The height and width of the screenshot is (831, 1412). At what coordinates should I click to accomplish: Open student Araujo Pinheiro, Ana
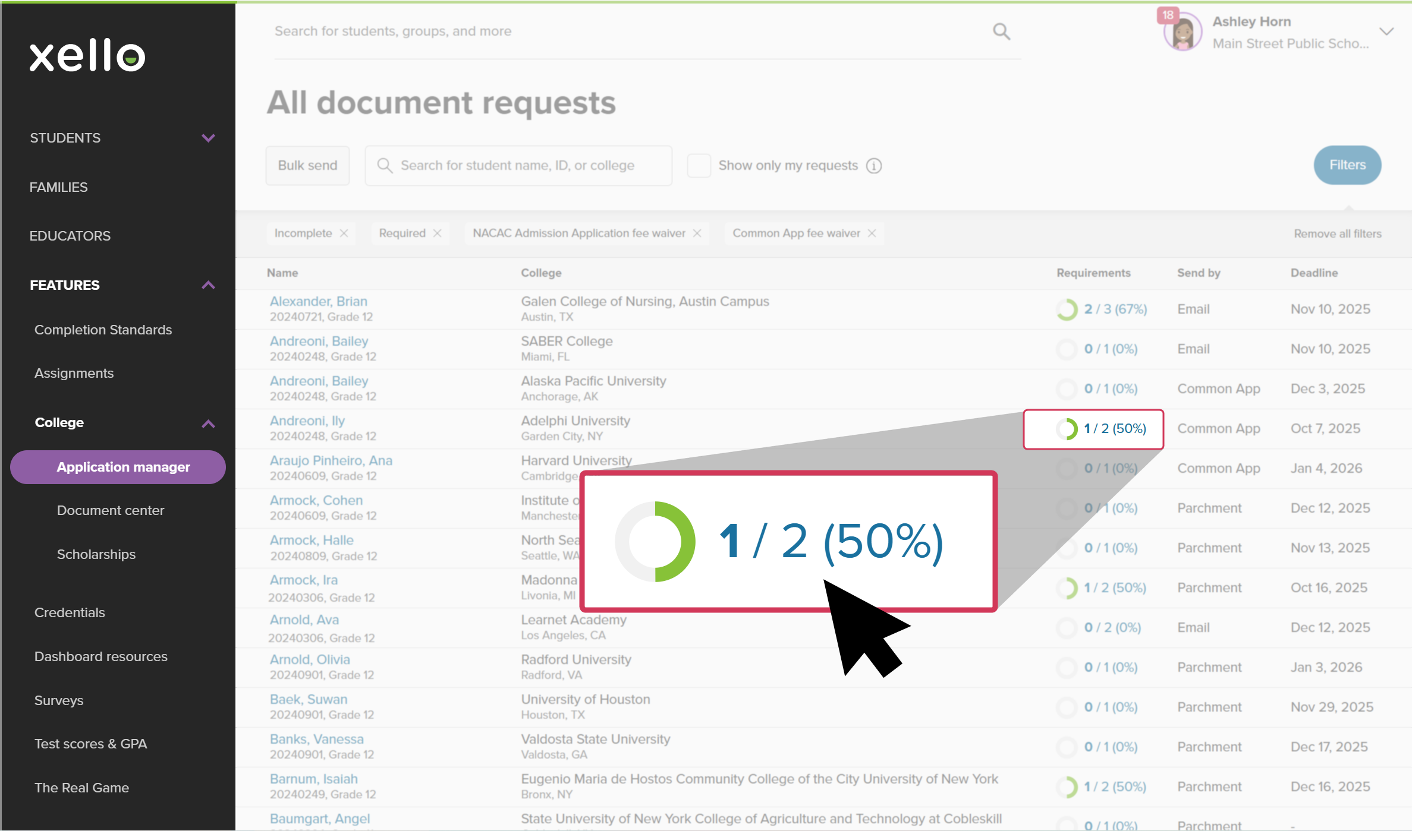coord(331,460)
